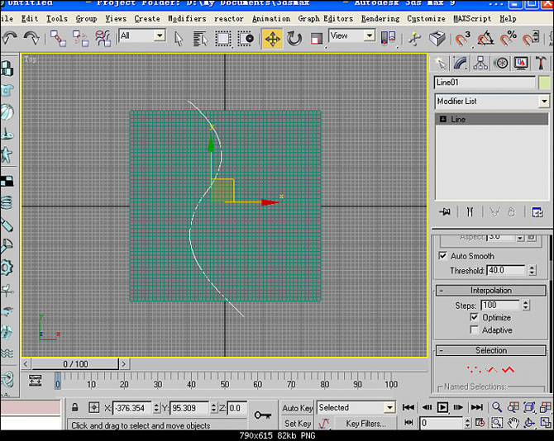Click the Rotate tool icon
This screenshot has width=554, height=441.
294,38
